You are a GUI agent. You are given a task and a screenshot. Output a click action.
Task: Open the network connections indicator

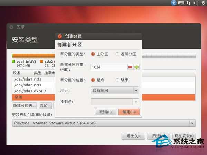(188, 3)
